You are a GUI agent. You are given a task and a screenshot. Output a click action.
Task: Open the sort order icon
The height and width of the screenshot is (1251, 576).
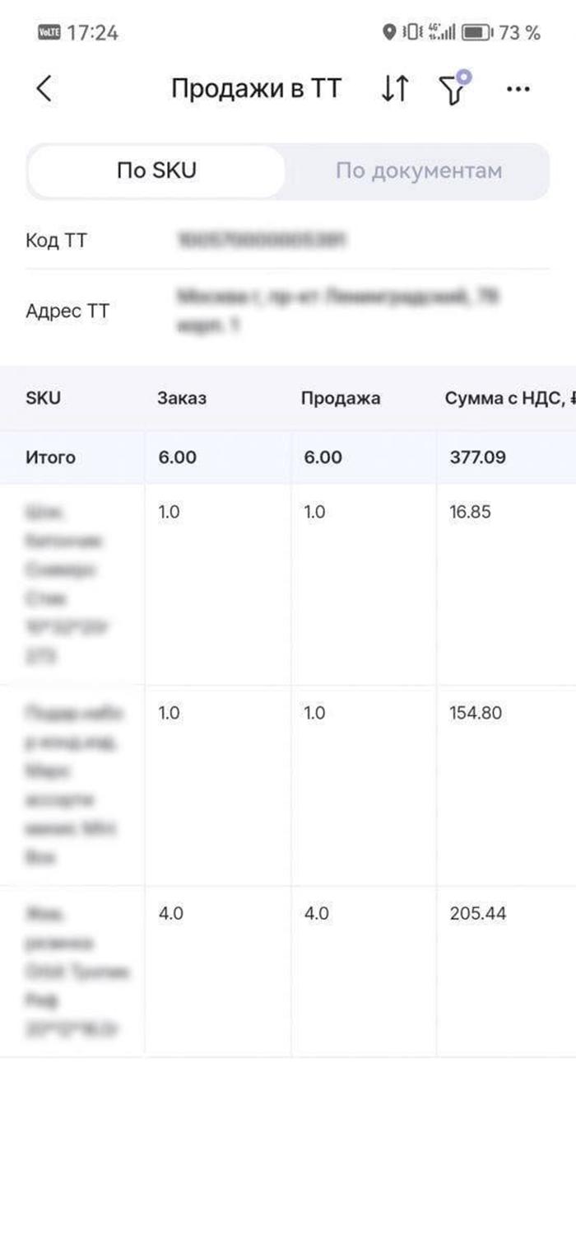(x=394, y=89)
